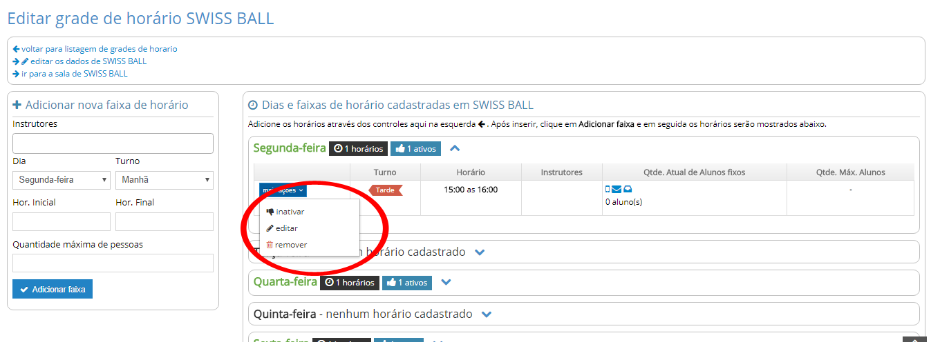Follow 'voltar para listagem de grades de horario' link
Viewport: 931px width, 342px height.
[x=99, y=49]
